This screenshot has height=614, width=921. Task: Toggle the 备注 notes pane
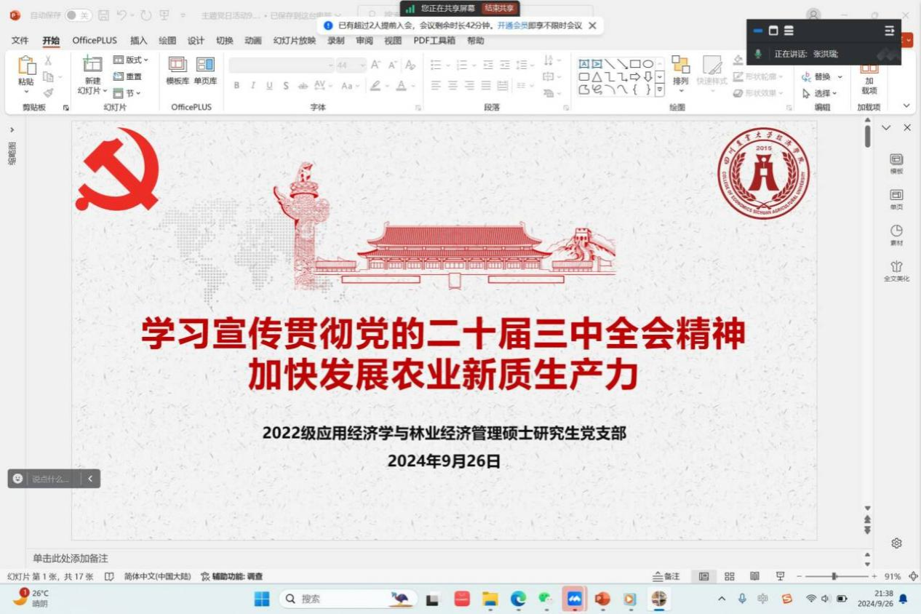tap(666, 576)
